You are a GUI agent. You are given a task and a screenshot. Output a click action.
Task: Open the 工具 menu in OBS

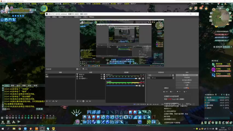tap(85, 17)
